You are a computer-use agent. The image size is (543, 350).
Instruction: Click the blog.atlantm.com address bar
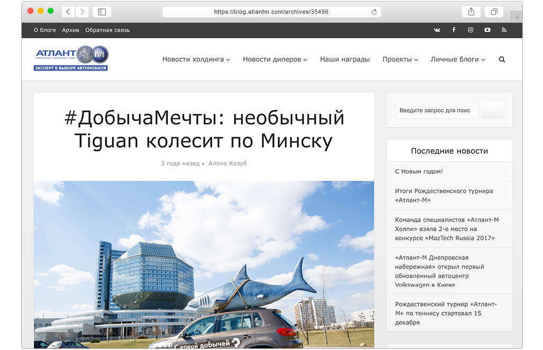[271, 12]
